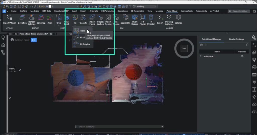Open Render Settings in the ribbon
The image size is (257, 135).
(x=31, y=20)
